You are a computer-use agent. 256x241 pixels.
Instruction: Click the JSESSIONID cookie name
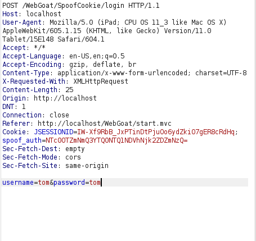[53, 132]
